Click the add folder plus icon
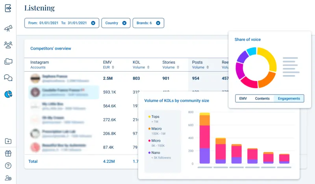The height and width of the screenshot is (184, 315). tap(8, 141)
